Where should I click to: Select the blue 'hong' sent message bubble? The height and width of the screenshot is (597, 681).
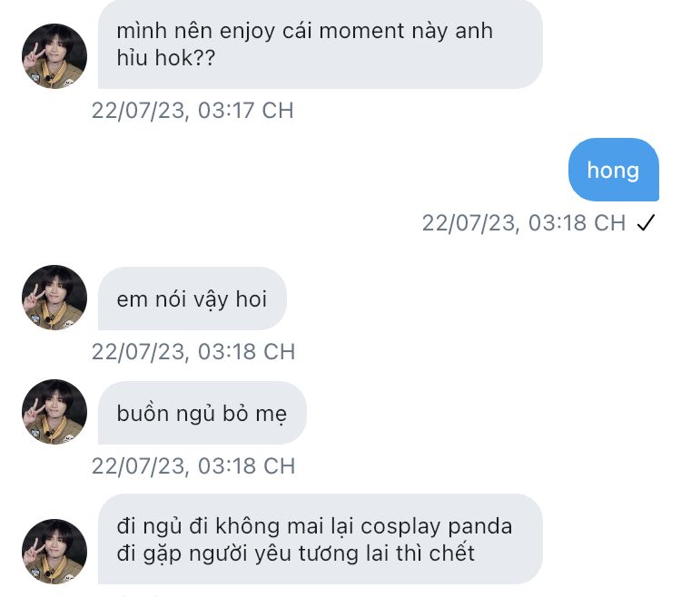pyautogui.click(x=613, y=170)
